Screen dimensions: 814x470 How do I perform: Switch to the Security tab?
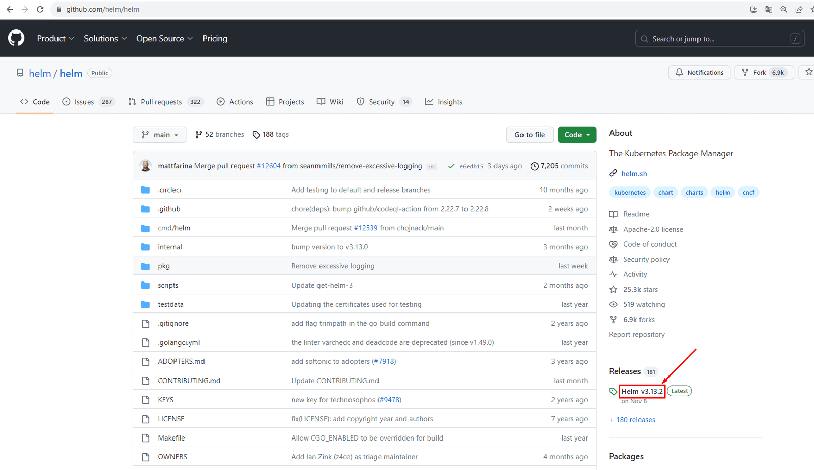(x=384, y=102)
